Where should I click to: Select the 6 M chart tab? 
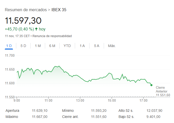(x=52, y=46)
